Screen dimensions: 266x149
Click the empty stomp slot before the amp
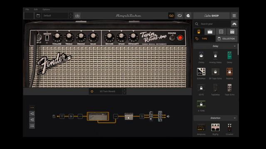click(80, 116)
